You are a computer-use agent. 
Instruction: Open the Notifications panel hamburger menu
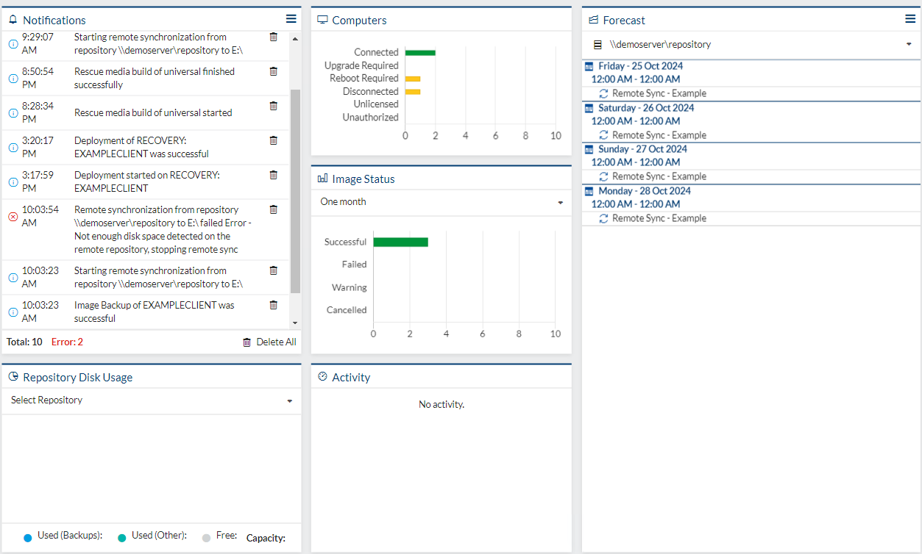point(291,19)
